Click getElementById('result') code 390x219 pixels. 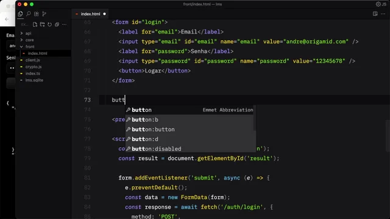point(237,158)
